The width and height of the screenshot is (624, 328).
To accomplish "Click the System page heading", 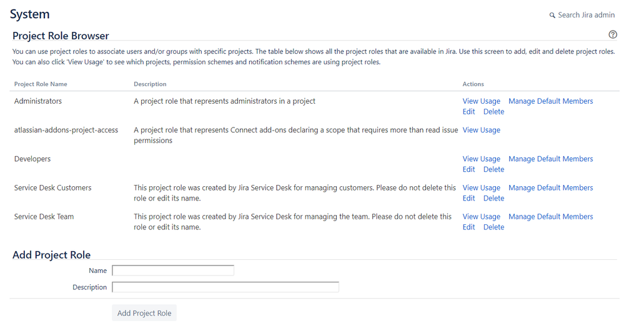I will tap(30, 14).
